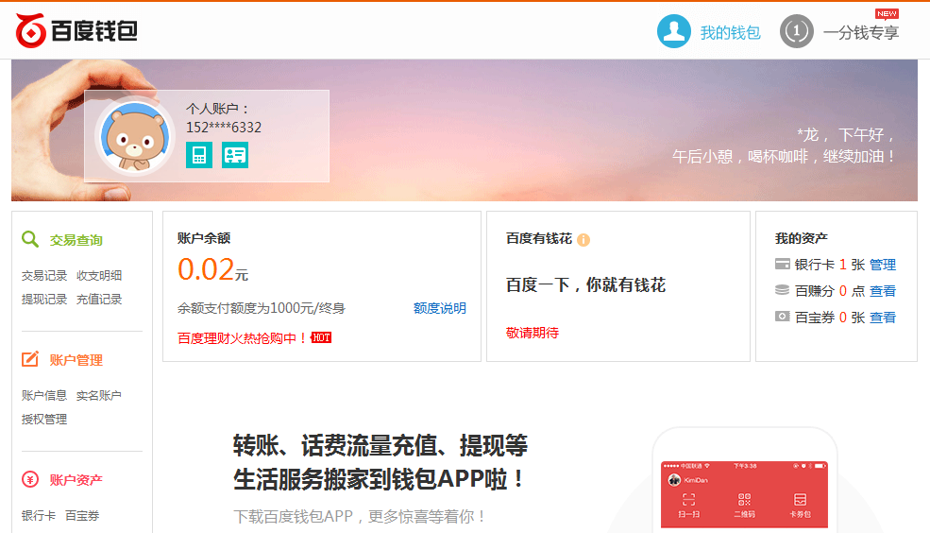Click the teal ID card verification icon
This screenshot has width=930, height=533.
click(x=235, y=155)
